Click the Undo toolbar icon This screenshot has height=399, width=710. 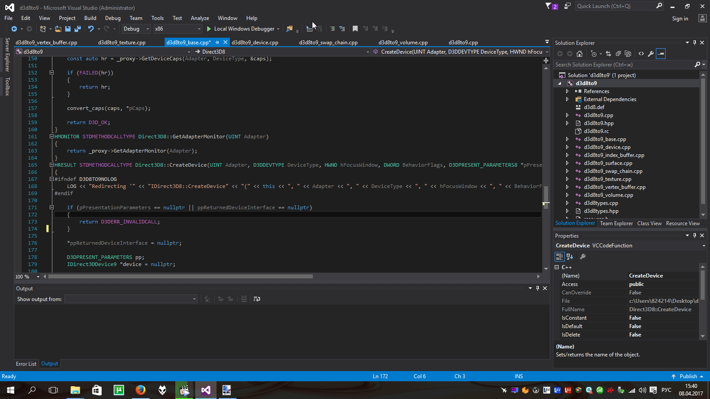(91, 29)
